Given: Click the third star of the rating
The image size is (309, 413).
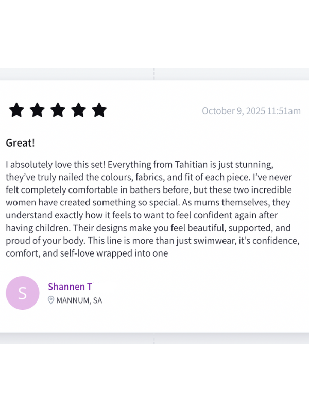Looking at the screenshot, I should point(58,110).
